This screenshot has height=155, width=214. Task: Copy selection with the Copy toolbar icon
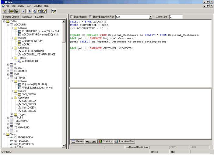(34, 11)
